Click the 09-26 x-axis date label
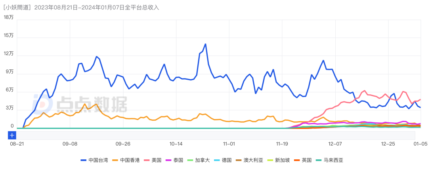 123,144
